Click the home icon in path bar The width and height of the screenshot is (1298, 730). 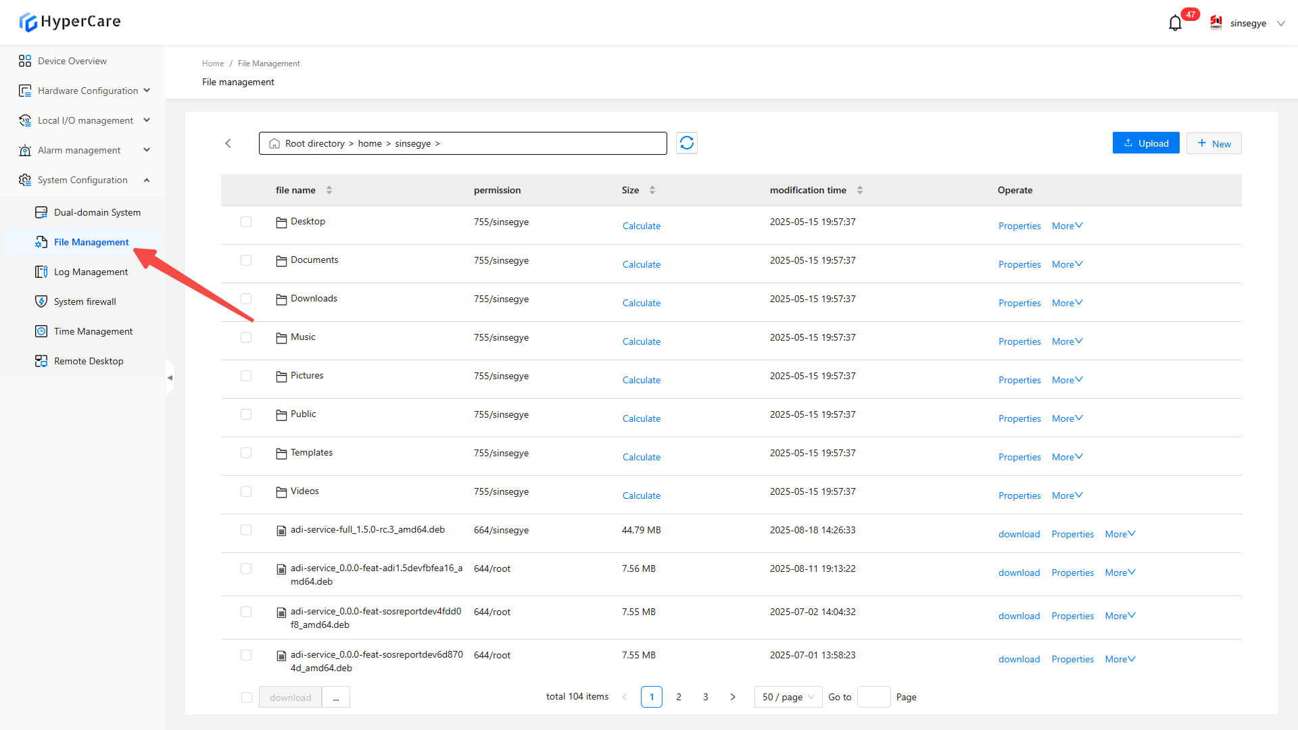(x=274, y=143)
